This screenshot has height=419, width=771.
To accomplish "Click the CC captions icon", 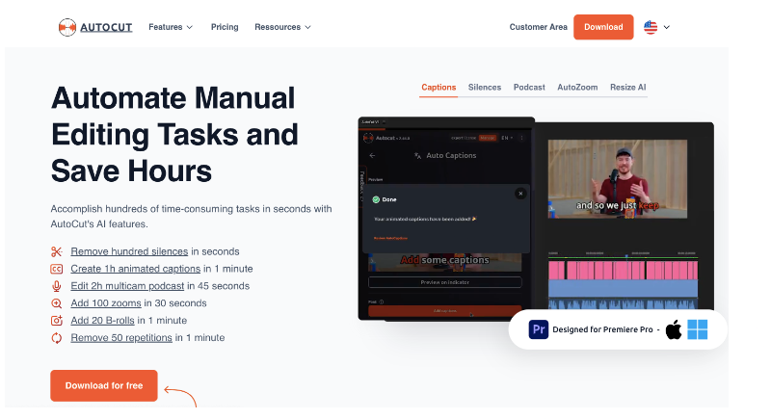I will (57, 269).
